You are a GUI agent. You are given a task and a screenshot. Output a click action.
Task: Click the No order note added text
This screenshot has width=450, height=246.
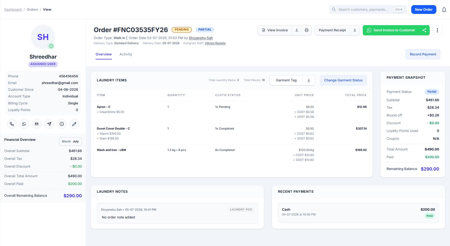coord(119,217)
